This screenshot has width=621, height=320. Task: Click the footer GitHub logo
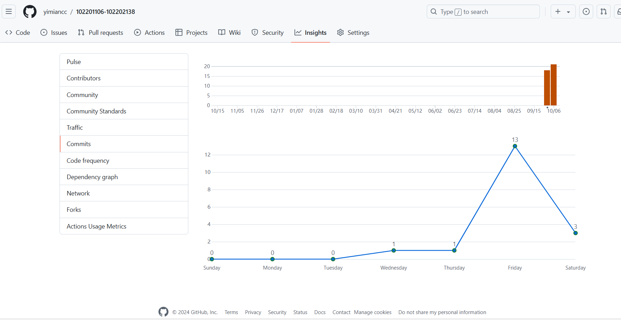(163, 312)
